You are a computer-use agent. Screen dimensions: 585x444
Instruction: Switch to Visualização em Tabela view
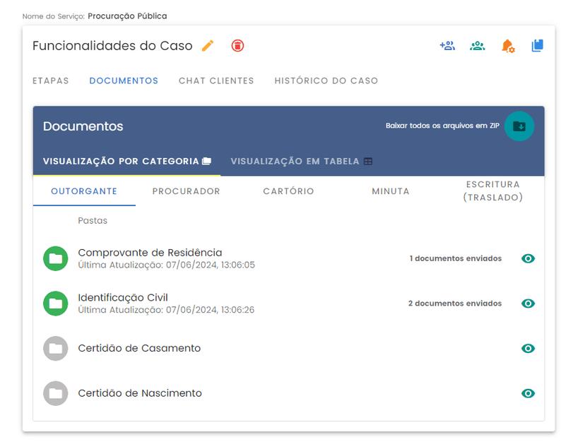coord(301,161)
